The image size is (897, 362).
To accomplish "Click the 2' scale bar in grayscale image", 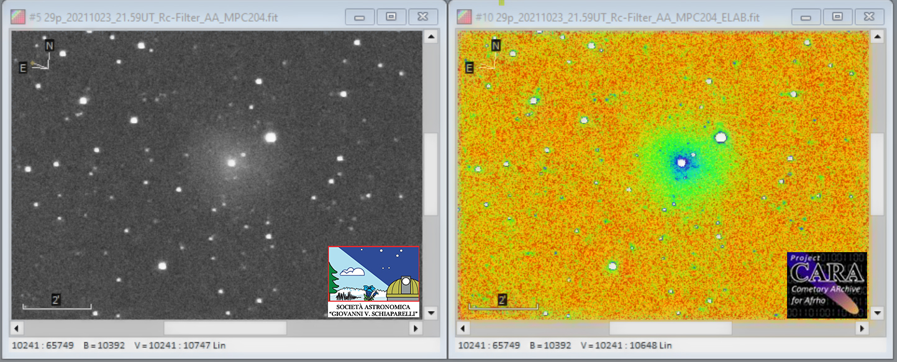I will (57, 302).
